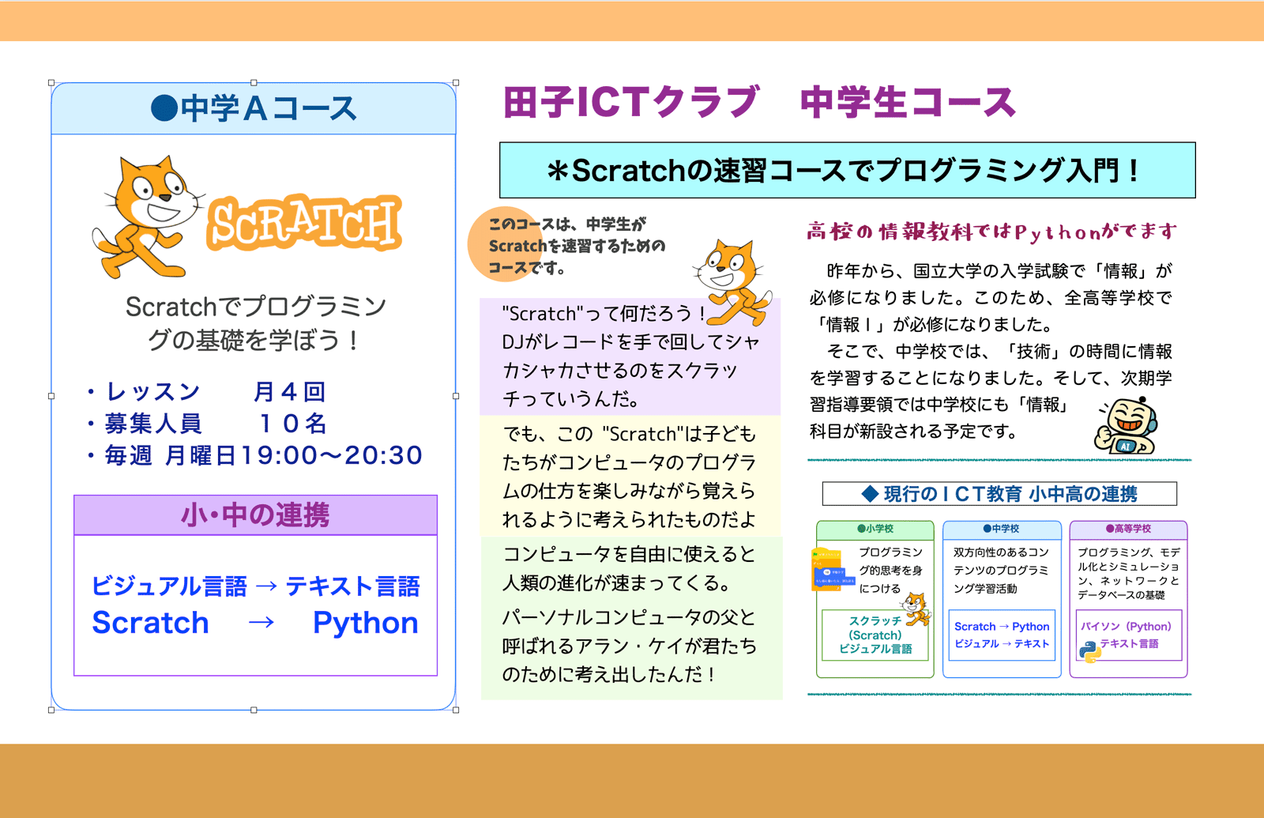
Task: Click the text Scratchでプログラミングの基礎を学ぼう！
Action: tap(255, 323)
